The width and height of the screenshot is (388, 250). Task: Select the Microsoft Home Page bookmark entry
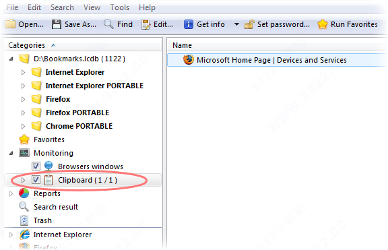pos(277,60)
